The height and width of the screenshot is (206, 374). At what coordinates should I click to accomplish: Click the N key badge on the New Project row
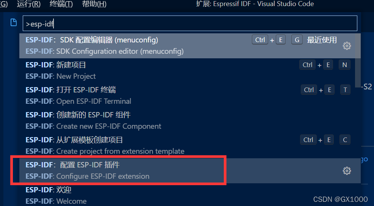345,65
